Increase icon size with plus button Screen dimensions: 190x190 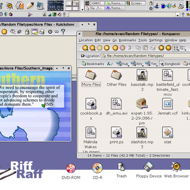coord(161,48)
